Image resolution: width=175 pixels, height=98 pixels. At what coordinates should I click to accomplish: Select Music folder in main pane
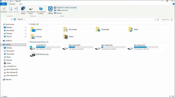133,29
